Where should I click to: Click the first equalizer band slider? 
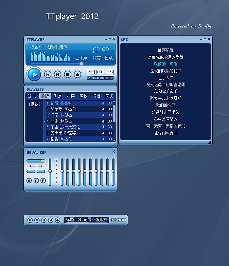point(62,172)
